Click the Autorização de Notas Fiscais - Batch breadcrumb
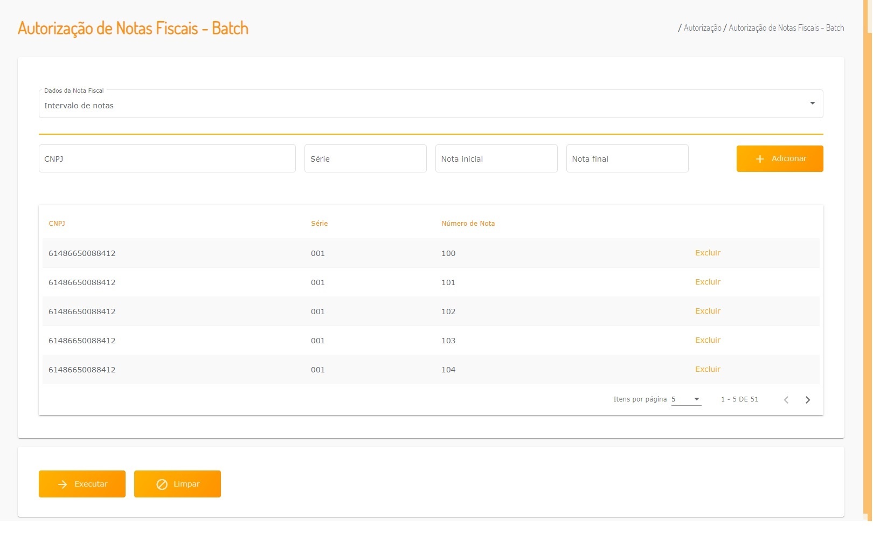The height and width of the screenshot is (533, 873). pyautogui.click(x=786, y=28)
